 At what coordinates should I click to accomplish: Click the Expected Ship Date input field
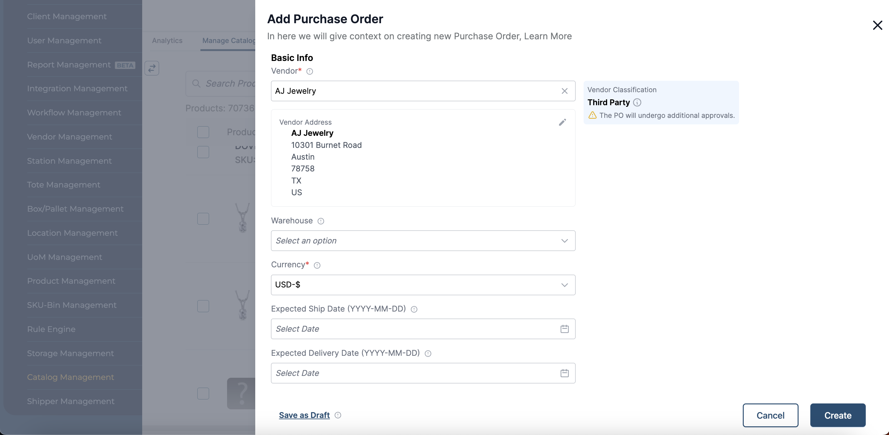tap(414, 329)
